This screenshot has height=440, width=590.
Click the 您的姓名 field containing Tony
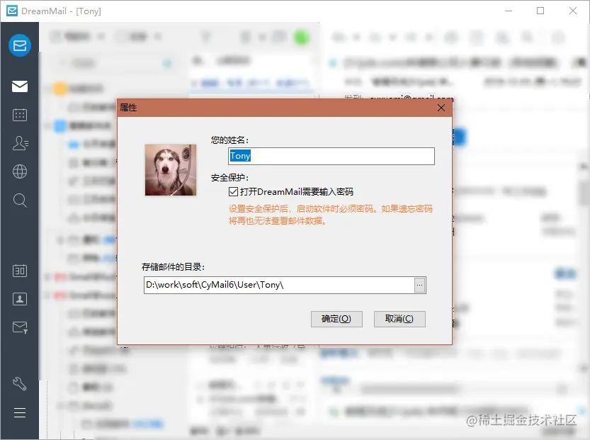point(331,156)
